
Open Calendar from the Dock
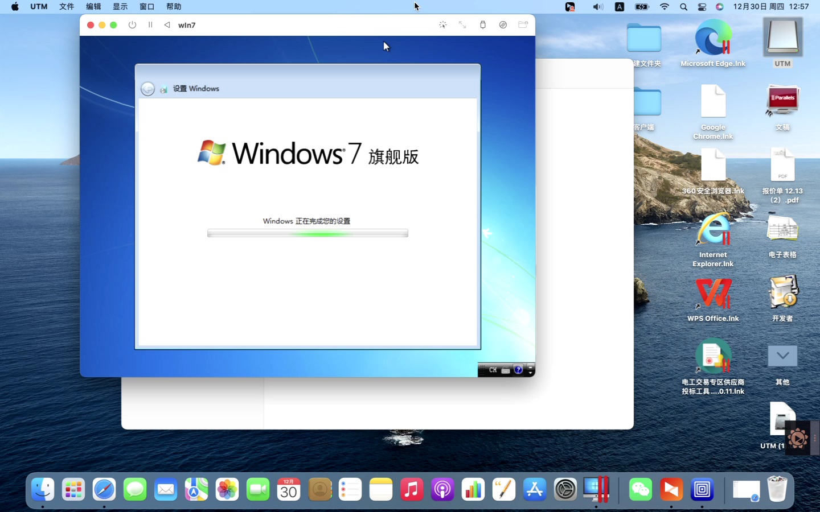(289, 489)
